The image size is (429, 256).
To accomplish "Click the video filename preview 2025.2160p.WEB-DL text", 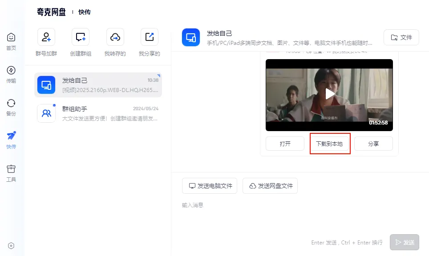I will click(x=110, y=90).
